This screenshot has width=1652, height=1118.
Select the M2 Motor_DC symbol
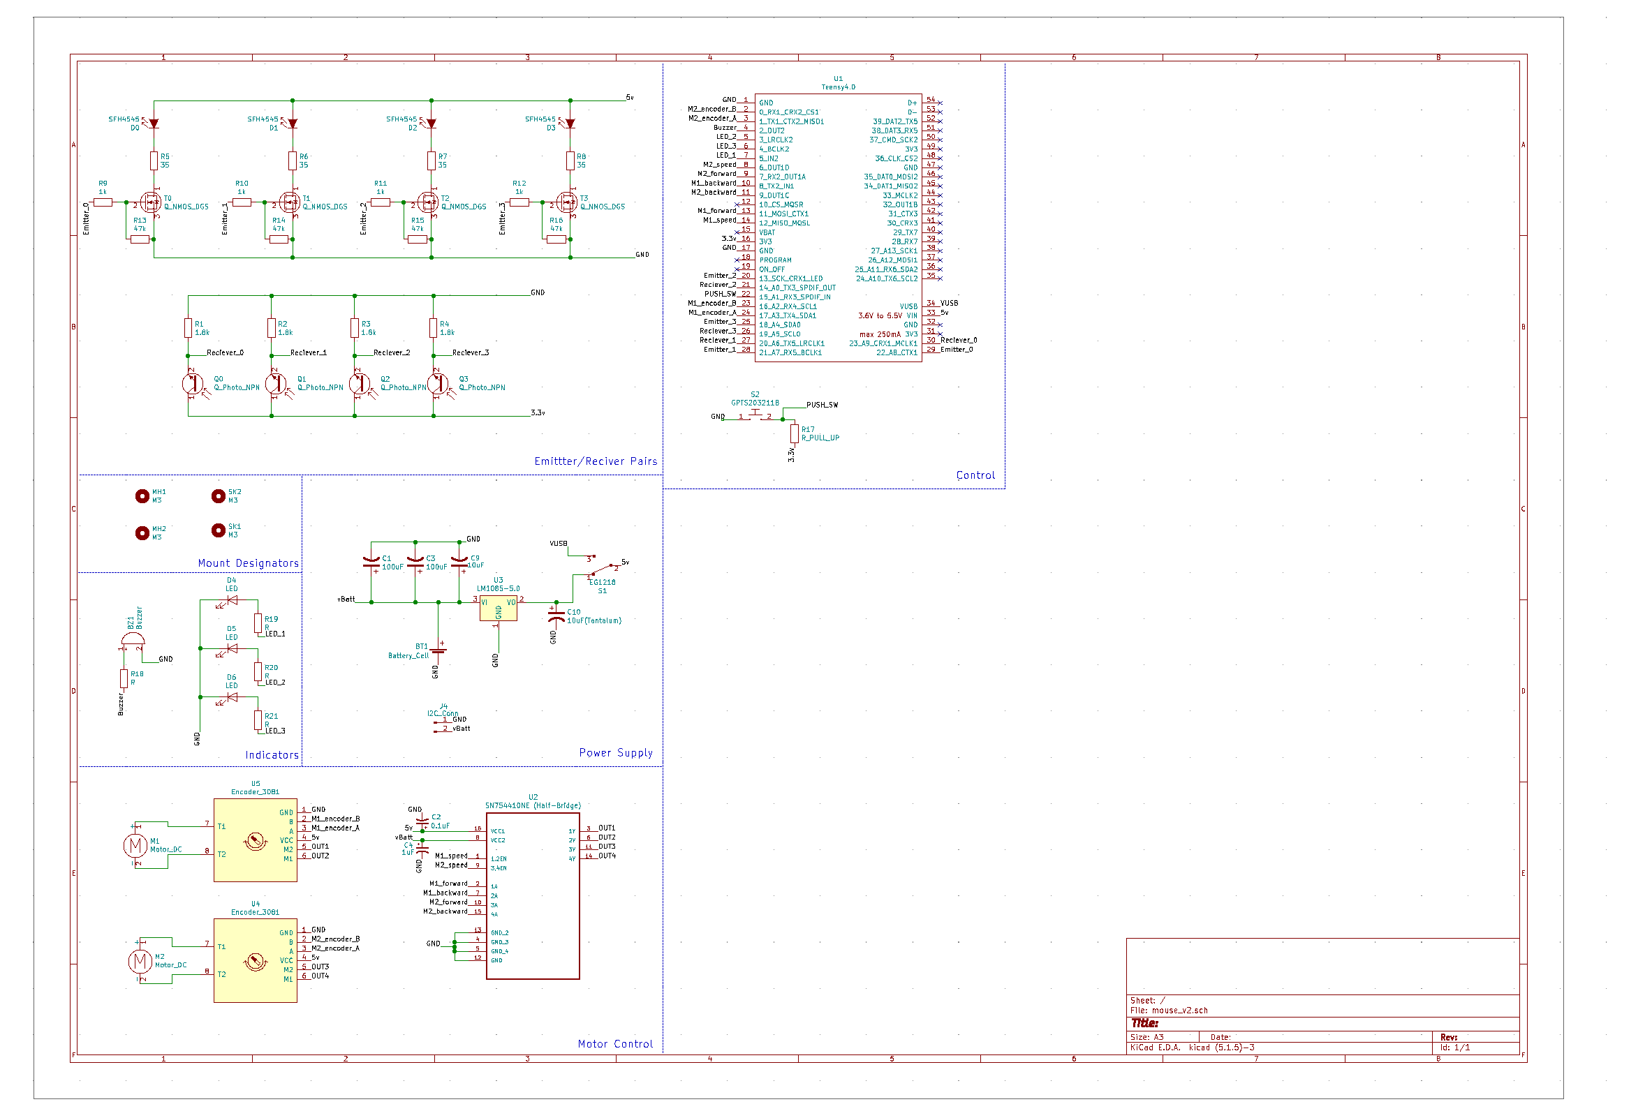click(x=140, y=962)
